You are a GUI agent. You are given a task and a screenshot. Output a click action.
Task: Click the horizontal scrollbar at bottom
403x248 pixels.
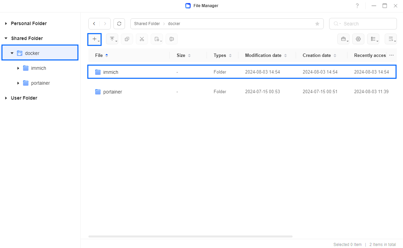point(190,236)
